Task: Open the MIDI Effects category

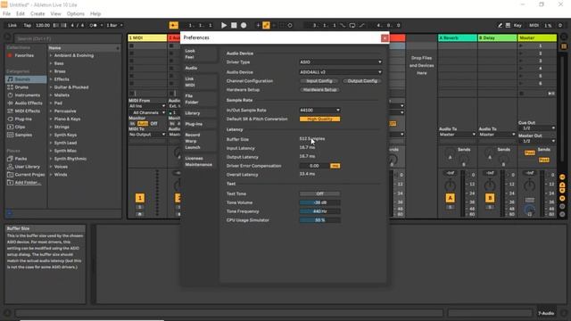Action: (x=28, y=111)
